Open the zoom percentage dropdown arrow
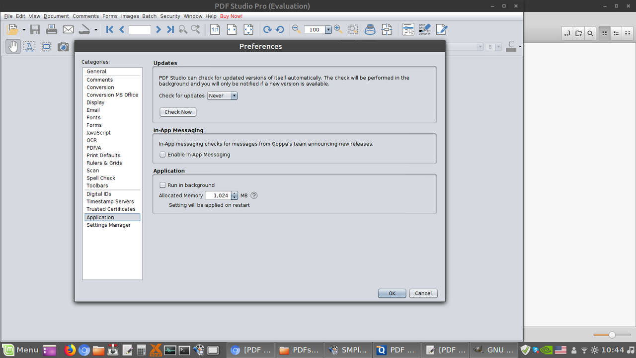The width and height of the screenshot is (636, 358). click(328, 30)
